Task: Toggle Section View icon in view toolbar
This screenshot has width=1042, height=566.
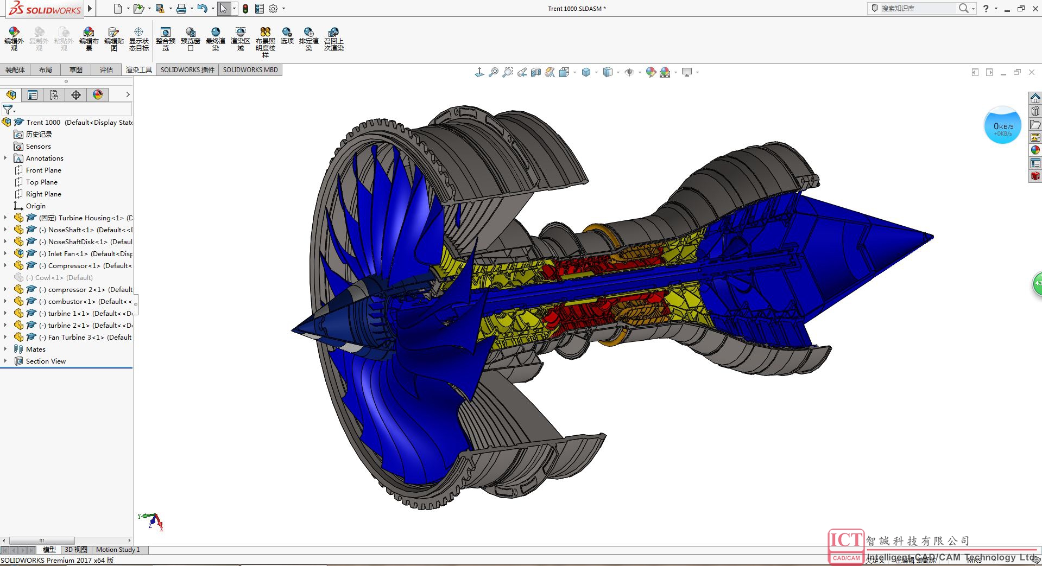Action: tap(536, 72)
